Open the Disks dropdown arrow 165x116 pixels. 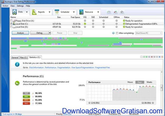[27, 12]
